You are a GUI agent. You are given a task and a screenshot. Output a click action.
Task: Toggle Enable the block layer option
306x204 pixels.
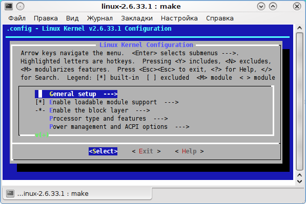click(x=40, y=110)
